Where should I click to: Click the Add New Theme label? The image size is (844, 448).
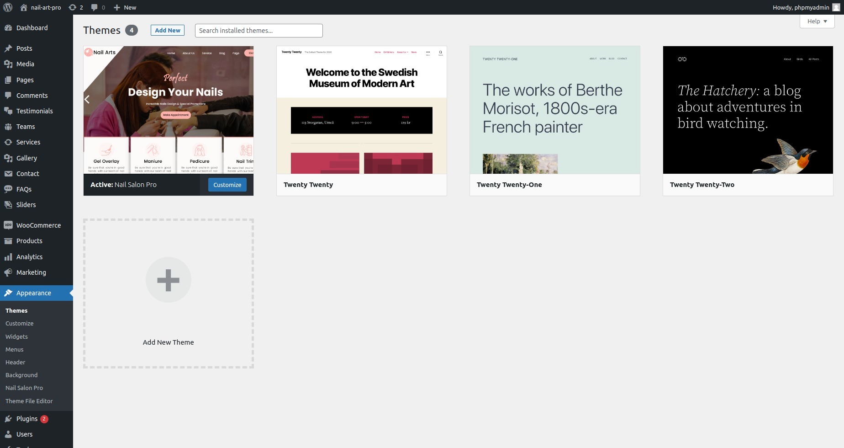(168, 342)
